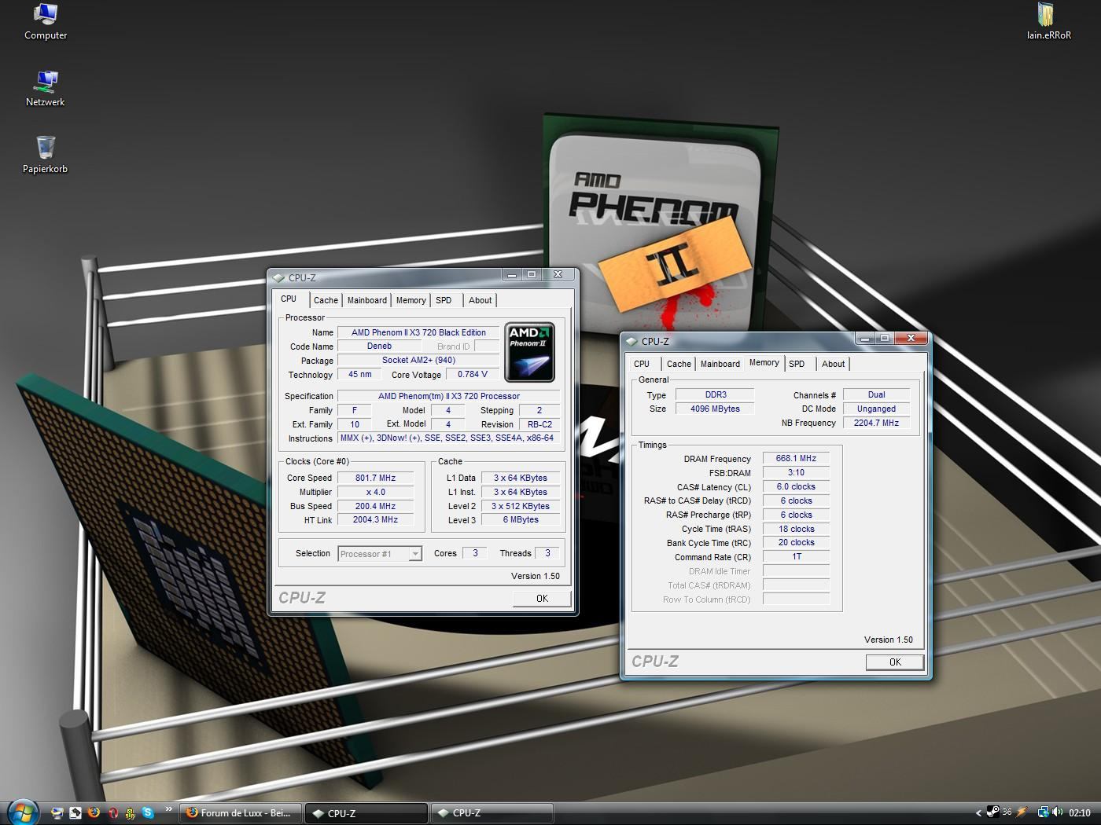Click the memory Size value 4096 MBytes

click(x=715, y=409)
